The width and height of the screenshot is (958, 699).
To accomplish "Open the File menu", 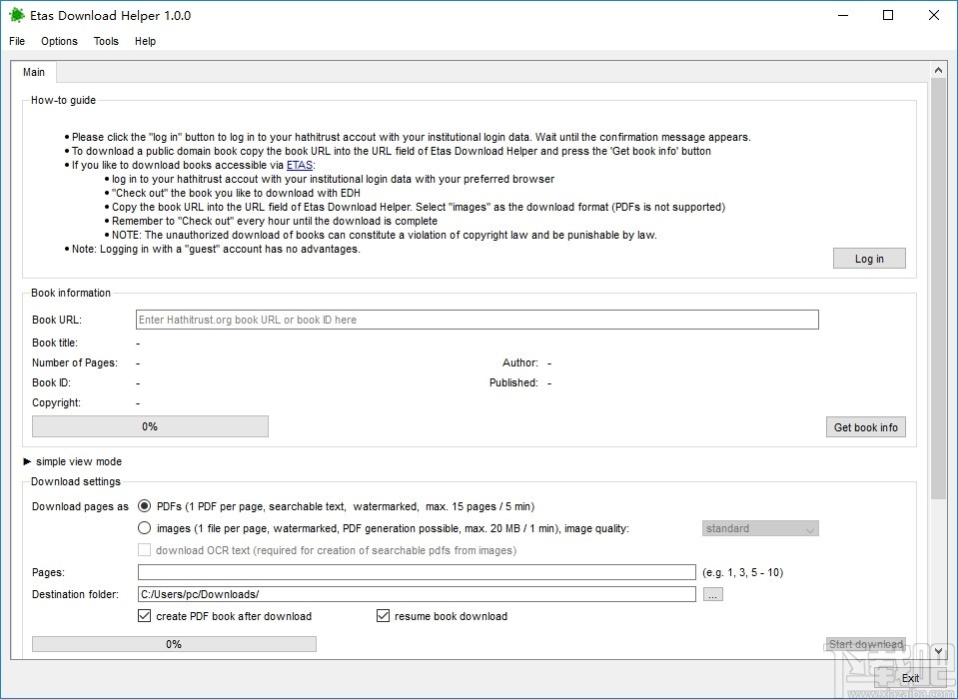I will (x=16, y=41).
